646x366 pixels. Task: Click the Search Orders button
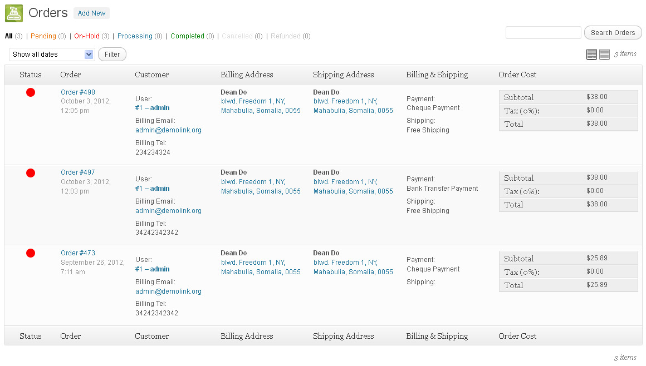pyautogui.click(x=613, y=33)
